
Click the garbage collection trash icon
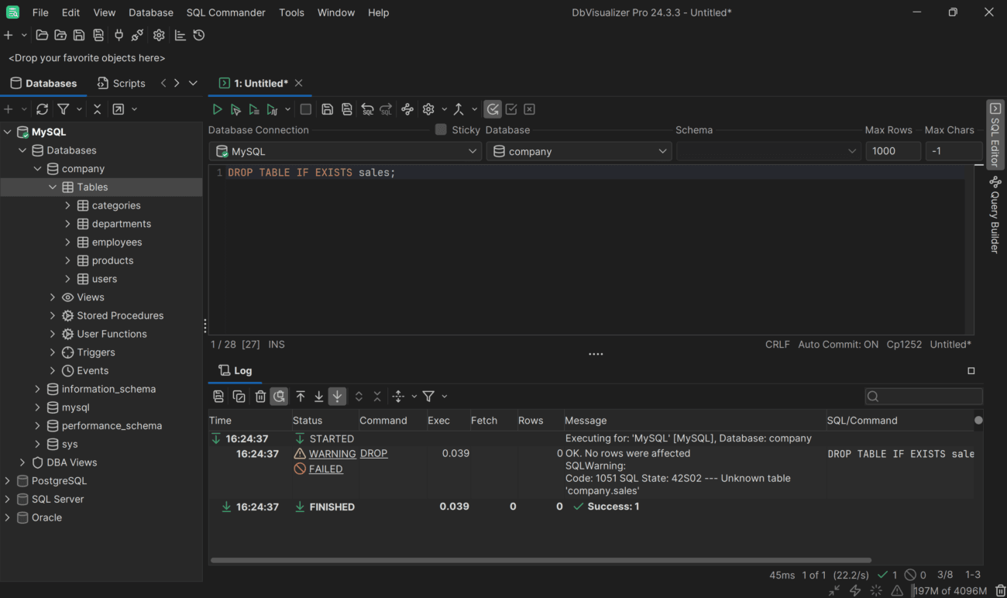(x=1000, y=591)
